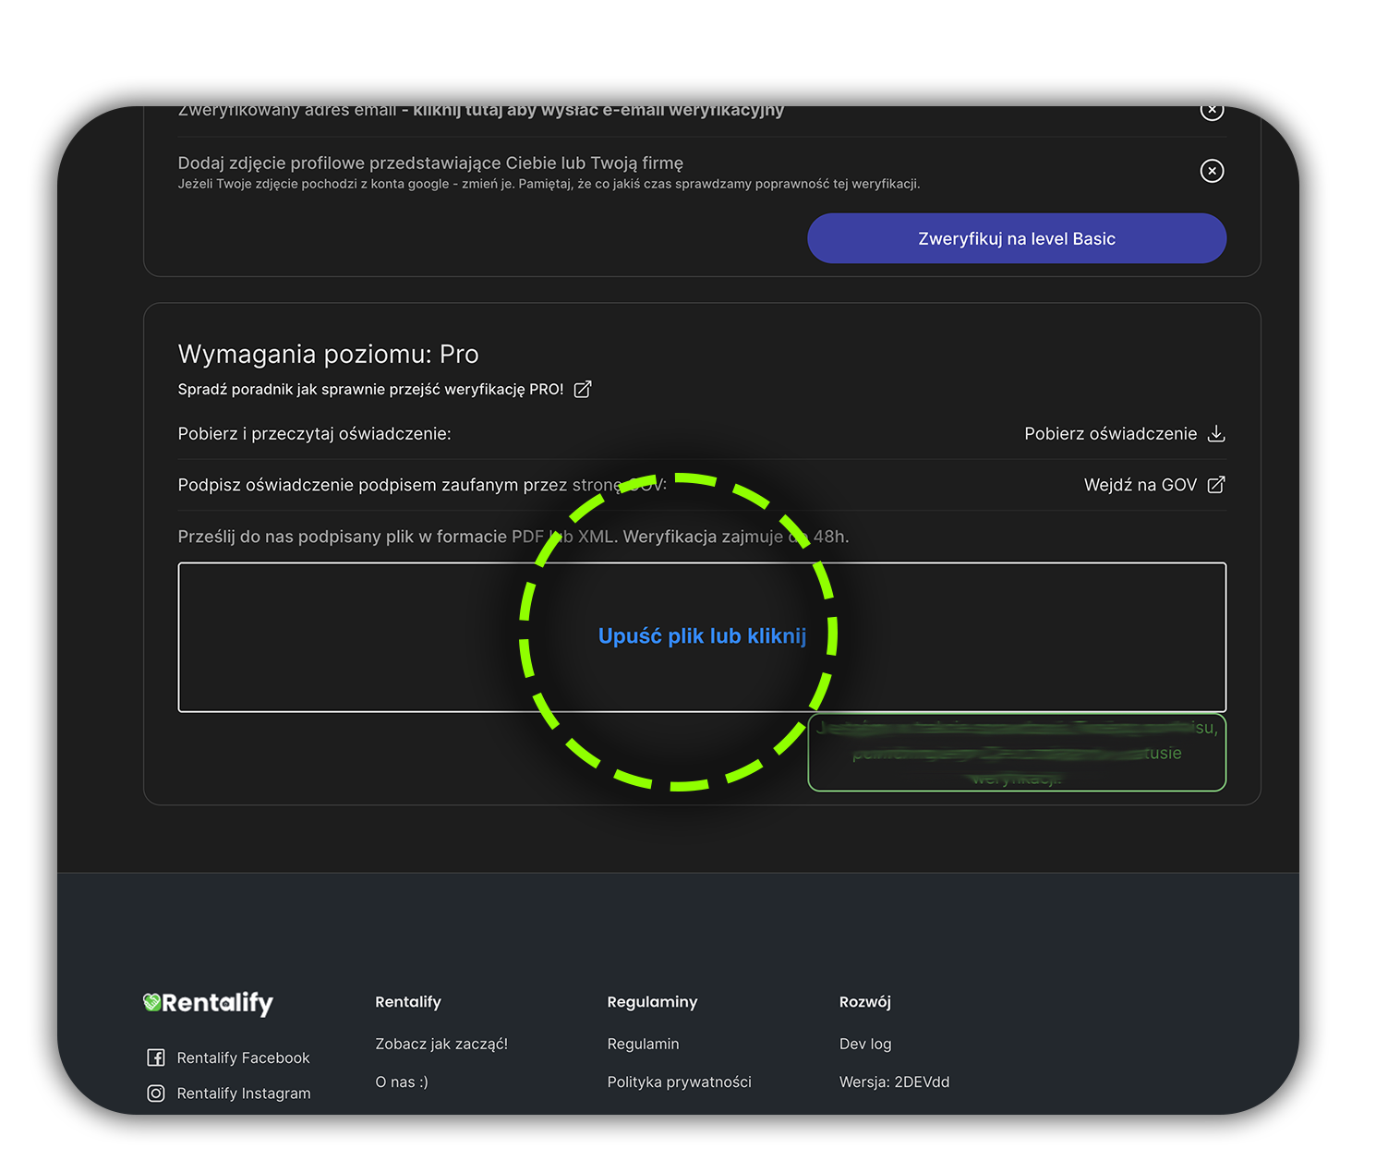Click the X status icon for profile photo

(x=1212, y=171)
